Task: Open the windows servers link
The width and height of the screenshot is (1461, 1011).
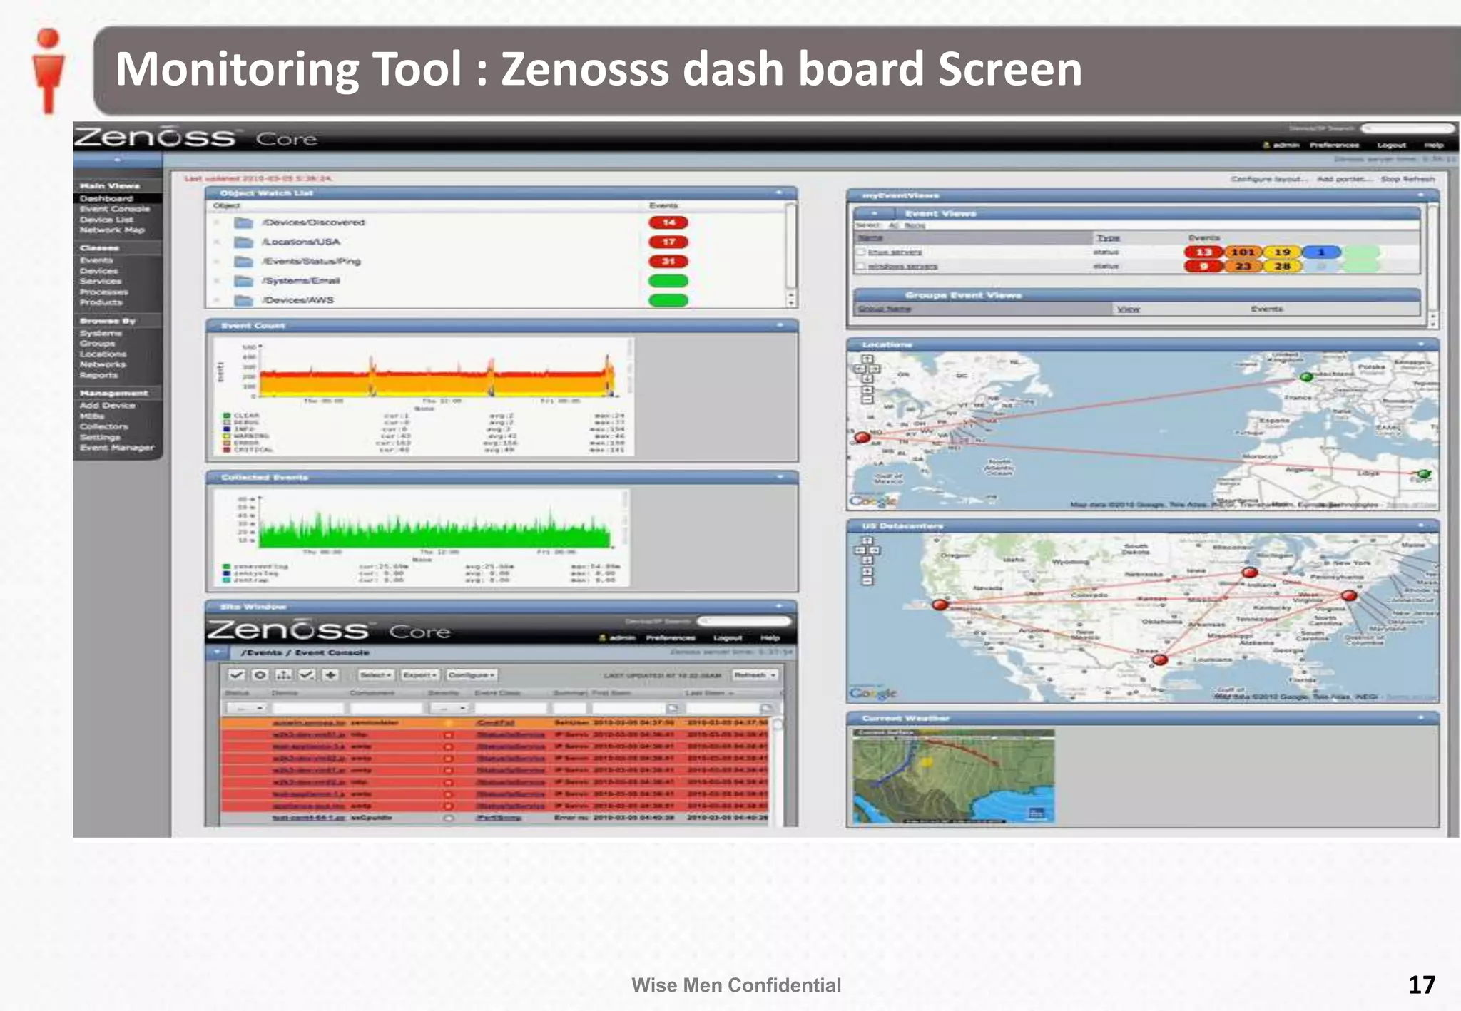Action: (902, 266)
